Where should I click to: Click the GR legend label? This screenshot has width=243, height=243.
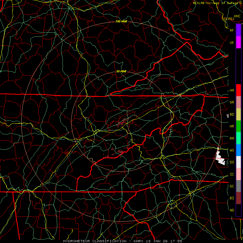point(232,102)
